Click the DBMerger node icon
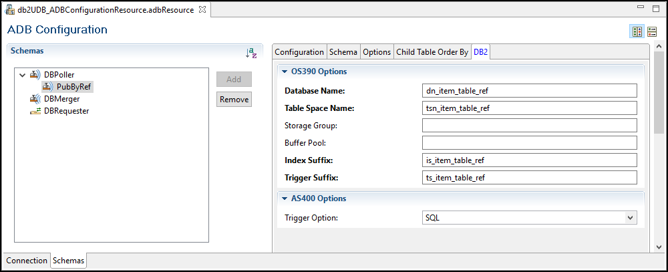 pyautogui.click(x=35, y=99)
